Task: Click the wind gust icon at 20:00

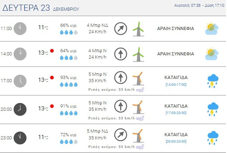Action: click(140, 118)
